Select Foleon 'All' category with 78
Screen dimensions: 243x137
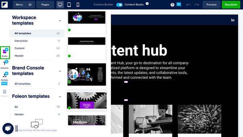(x=37, y=107)
